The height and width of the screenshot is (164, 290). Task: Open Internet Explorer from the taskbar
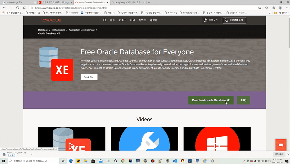click(205, 161)
